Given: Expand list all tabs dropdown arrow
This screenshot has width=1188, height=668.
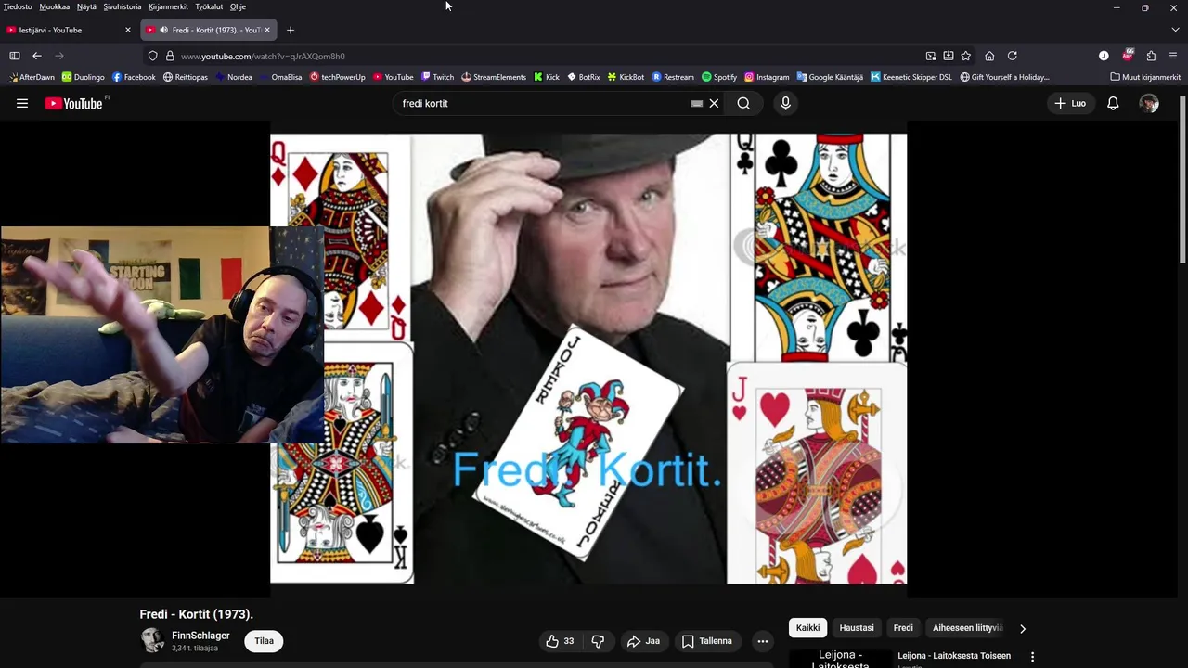Looking at the screenshot, I should tap(1176, 30).
